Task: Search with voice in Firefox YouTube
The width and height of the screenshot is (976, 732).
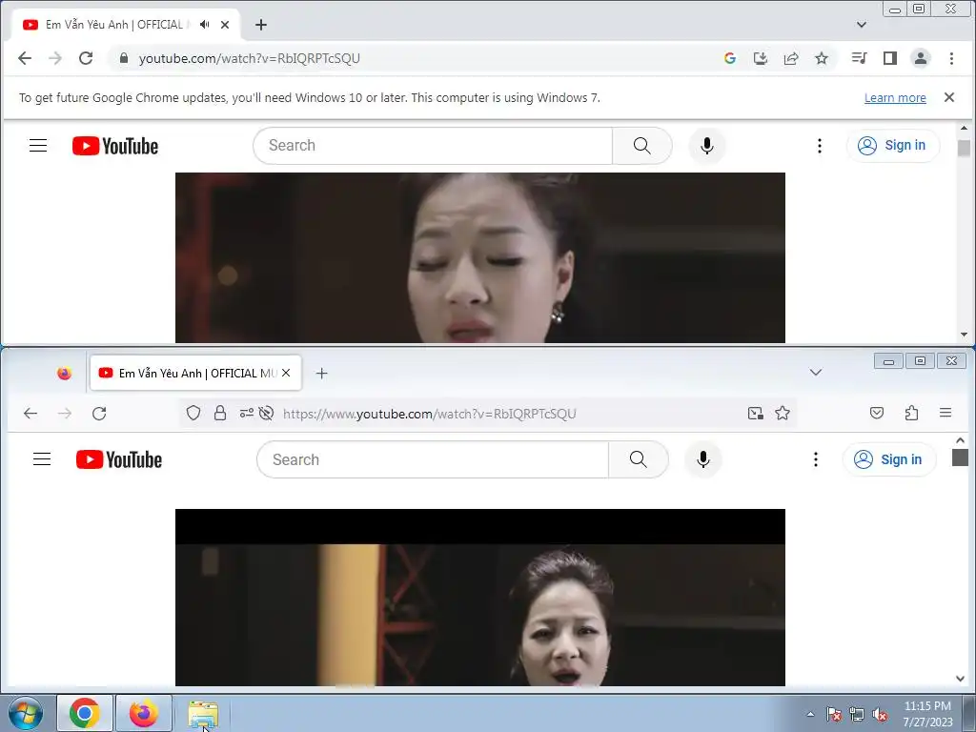Action: click(x=703, y=459)
